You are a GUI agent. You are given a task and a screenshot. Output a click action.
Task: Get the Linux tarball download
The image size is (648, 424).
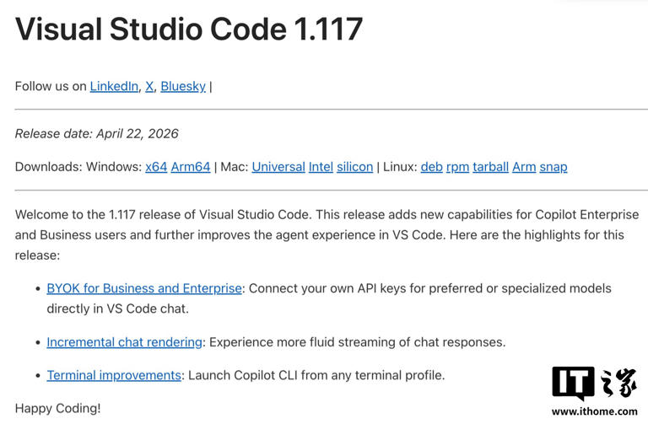490,167
